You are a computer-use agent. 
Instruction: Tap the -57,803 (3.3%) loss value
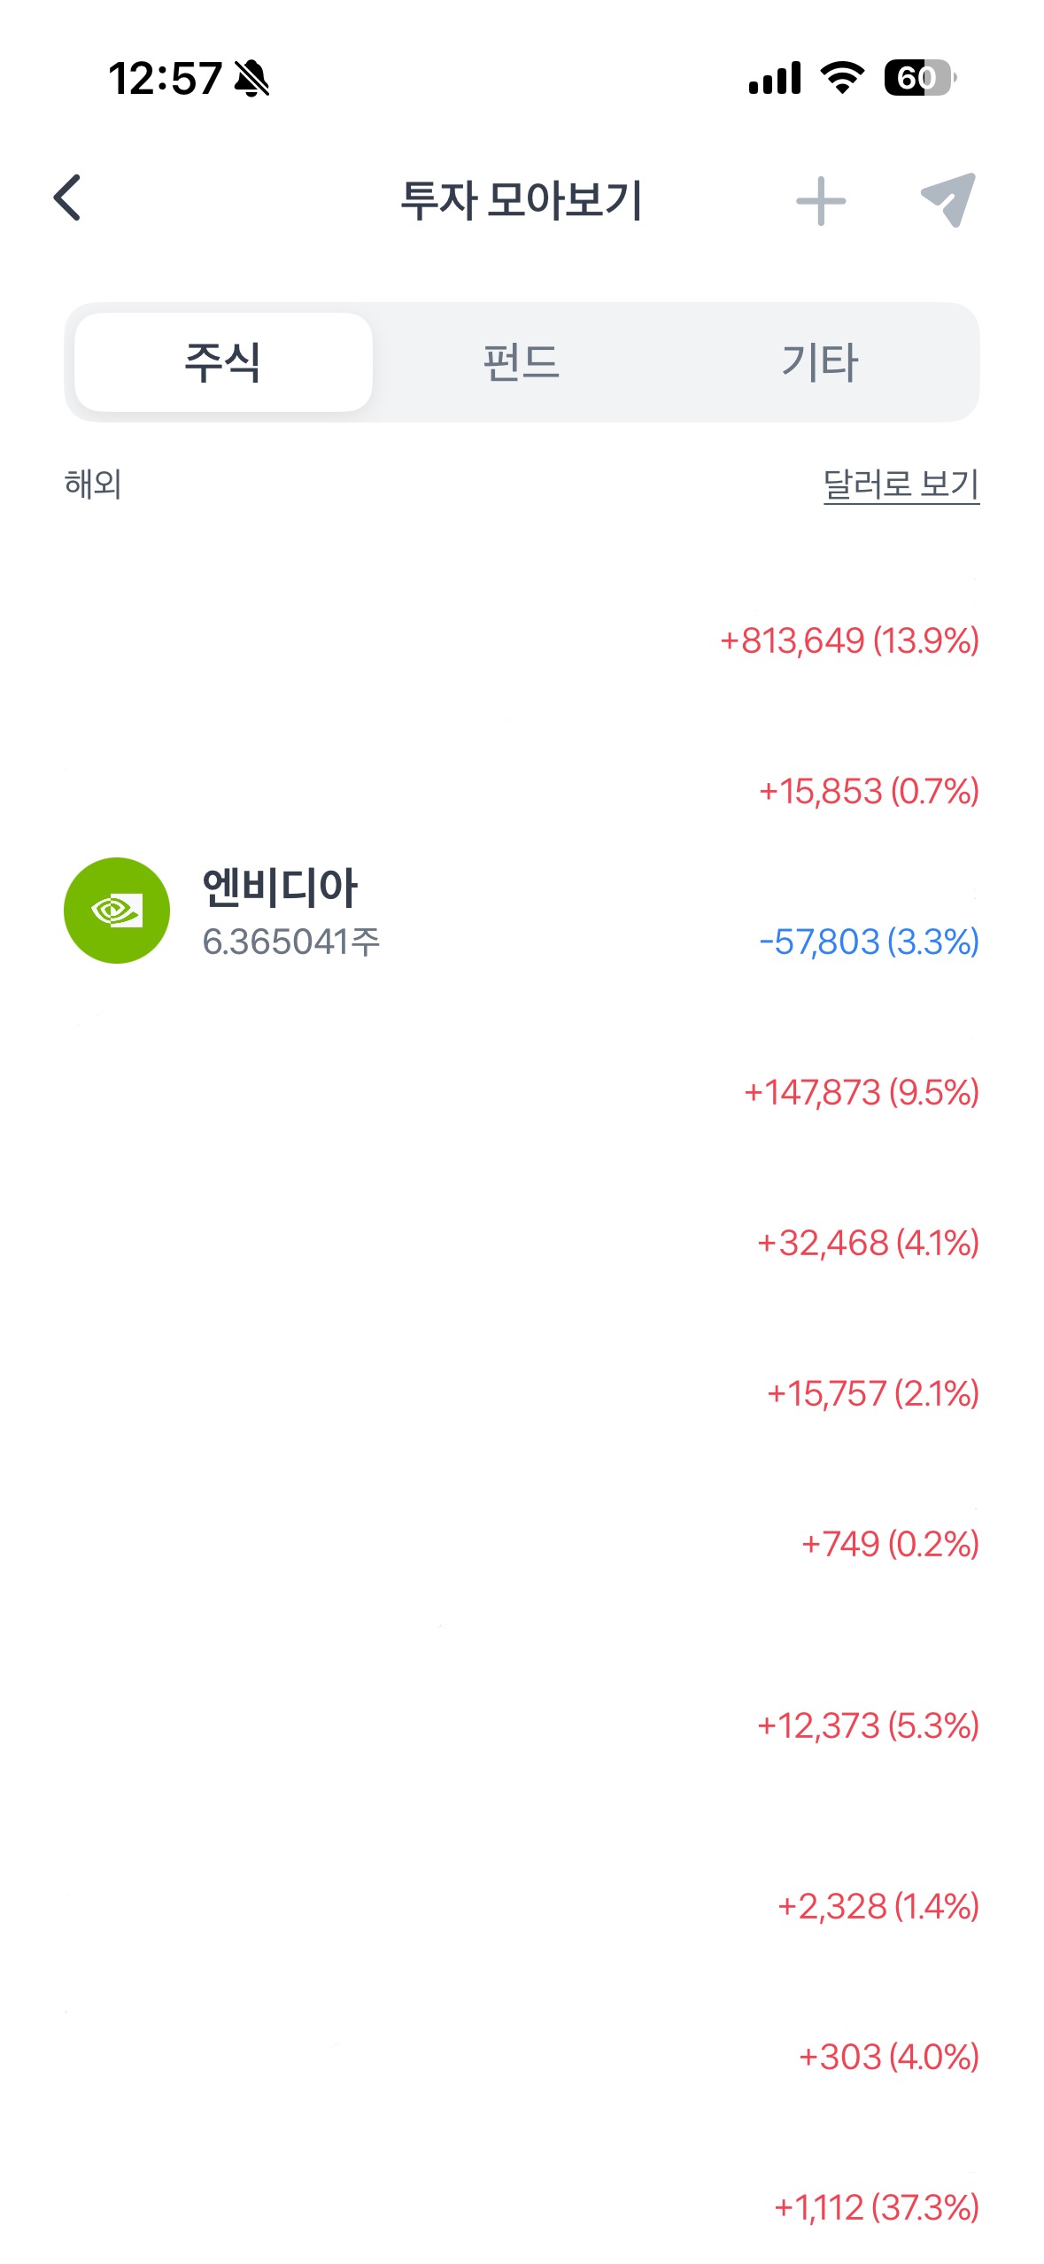point(869,942)
